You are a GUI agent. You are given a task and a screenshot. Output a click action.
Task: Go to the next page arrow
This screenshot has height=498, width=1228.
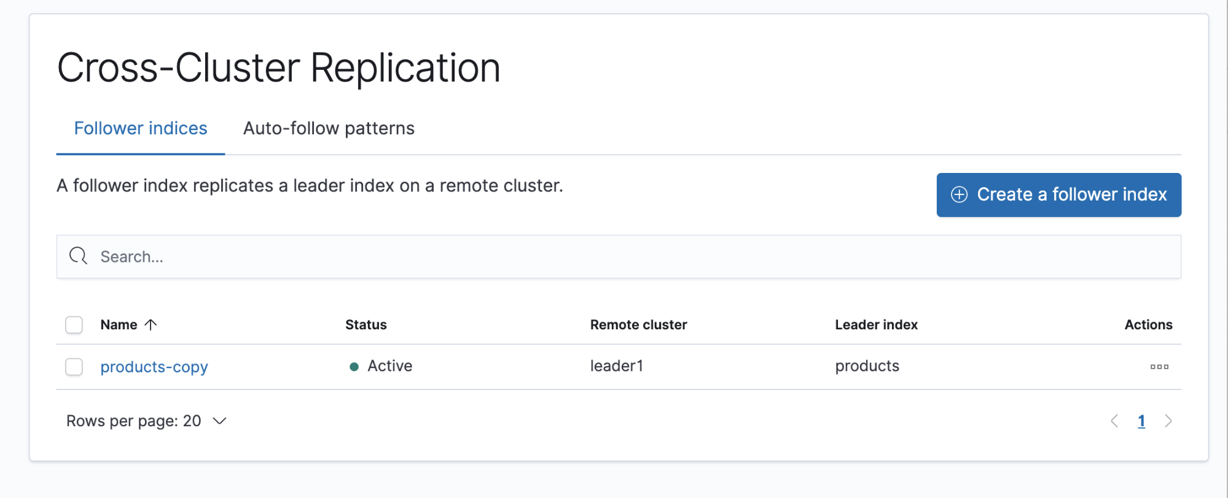pyautogui.click(x=1168, y=421)
